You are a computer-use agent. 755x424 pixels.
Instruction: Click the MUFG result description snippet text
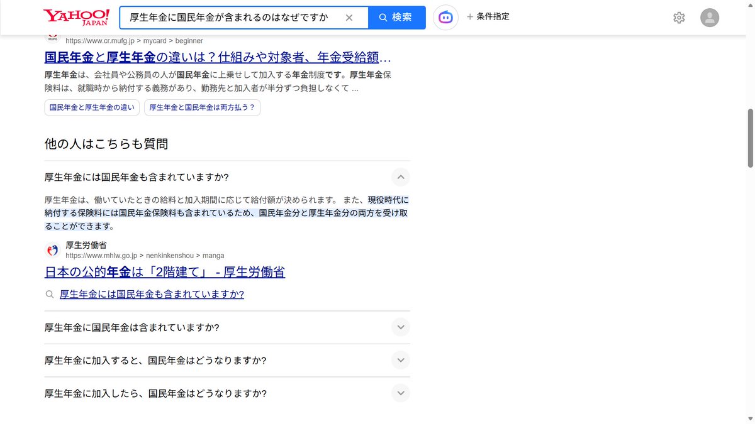pos(218,82)
